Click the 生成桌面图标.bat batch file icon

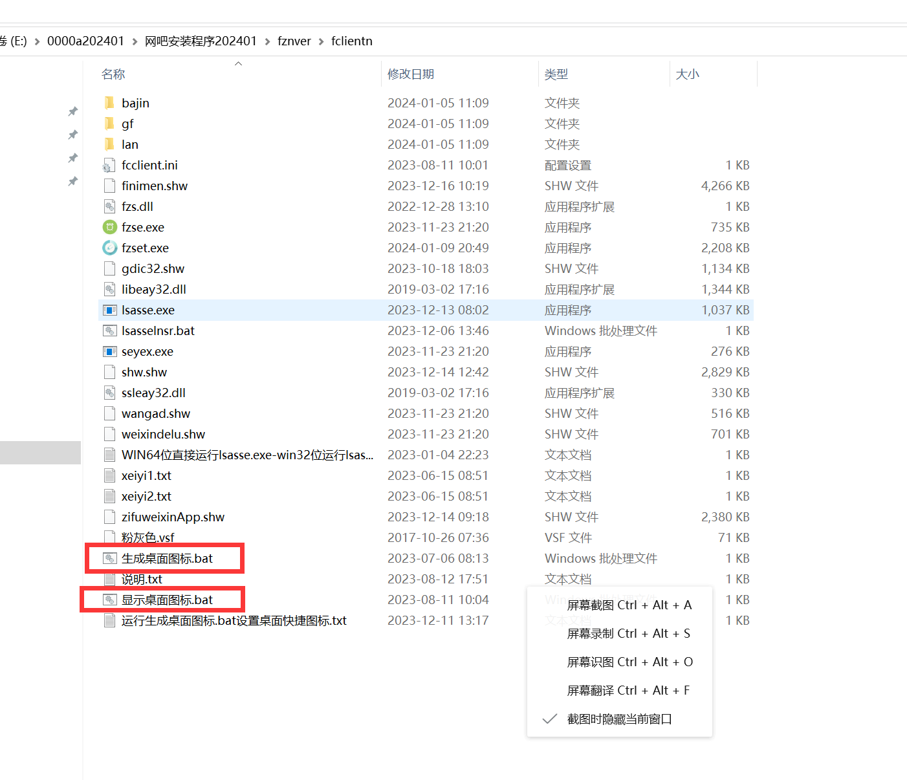point(110,558)
